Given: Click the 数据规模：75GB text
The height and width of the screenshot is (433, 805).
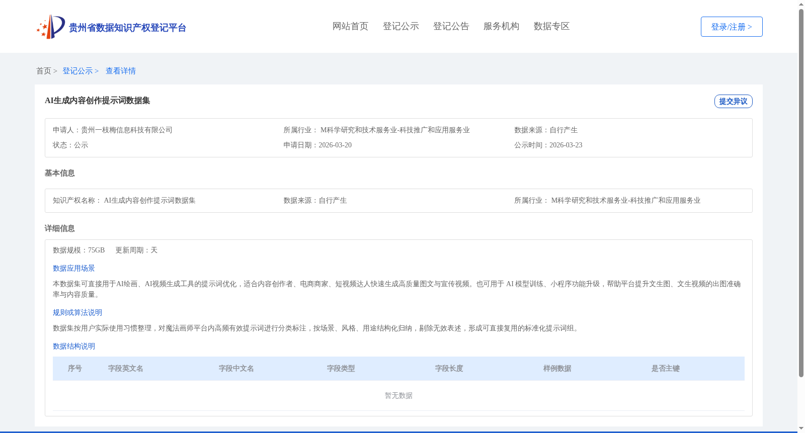Looking at the screenshot, I should (79, 250).
